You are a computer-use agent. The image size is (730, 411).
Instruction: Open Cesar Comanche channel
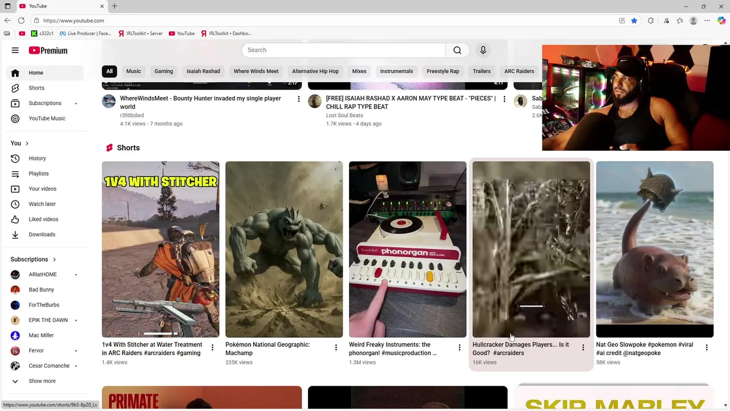click(x=45, y=366)
